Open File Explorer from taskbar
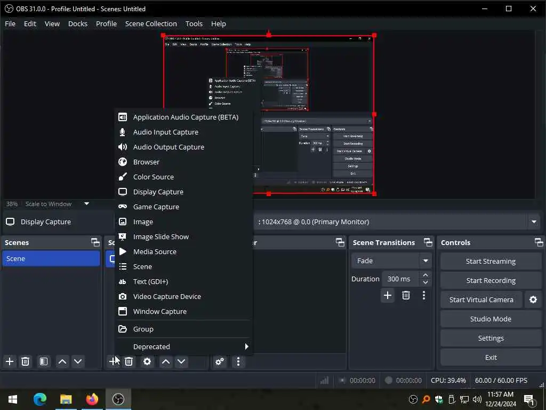Viewport: 546px width, 410px height. (66, 399)
